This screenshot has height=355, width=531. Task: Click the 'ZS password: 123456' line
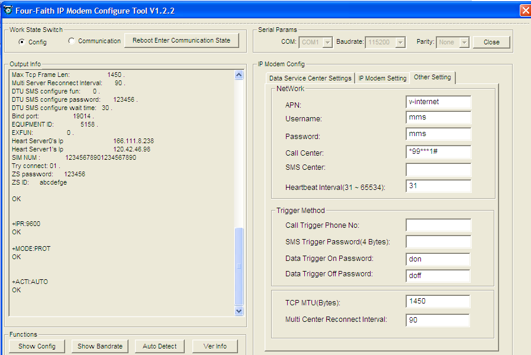(49, 175)
